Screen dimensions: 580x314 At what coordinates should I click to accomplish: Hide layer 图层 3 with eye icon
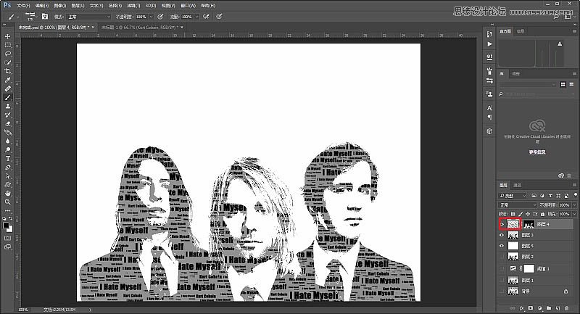tap(502, 236)
